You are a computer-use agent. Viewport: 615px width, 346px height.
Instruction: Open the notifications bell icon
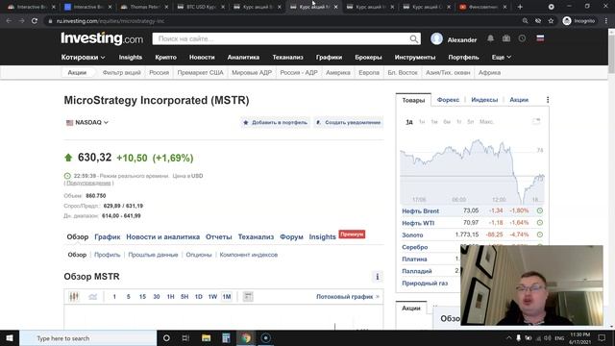point(490,38)
